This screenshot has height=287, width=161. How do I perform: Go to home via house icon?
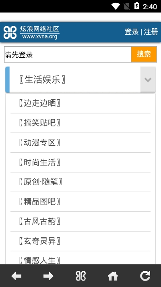(113, 276)
